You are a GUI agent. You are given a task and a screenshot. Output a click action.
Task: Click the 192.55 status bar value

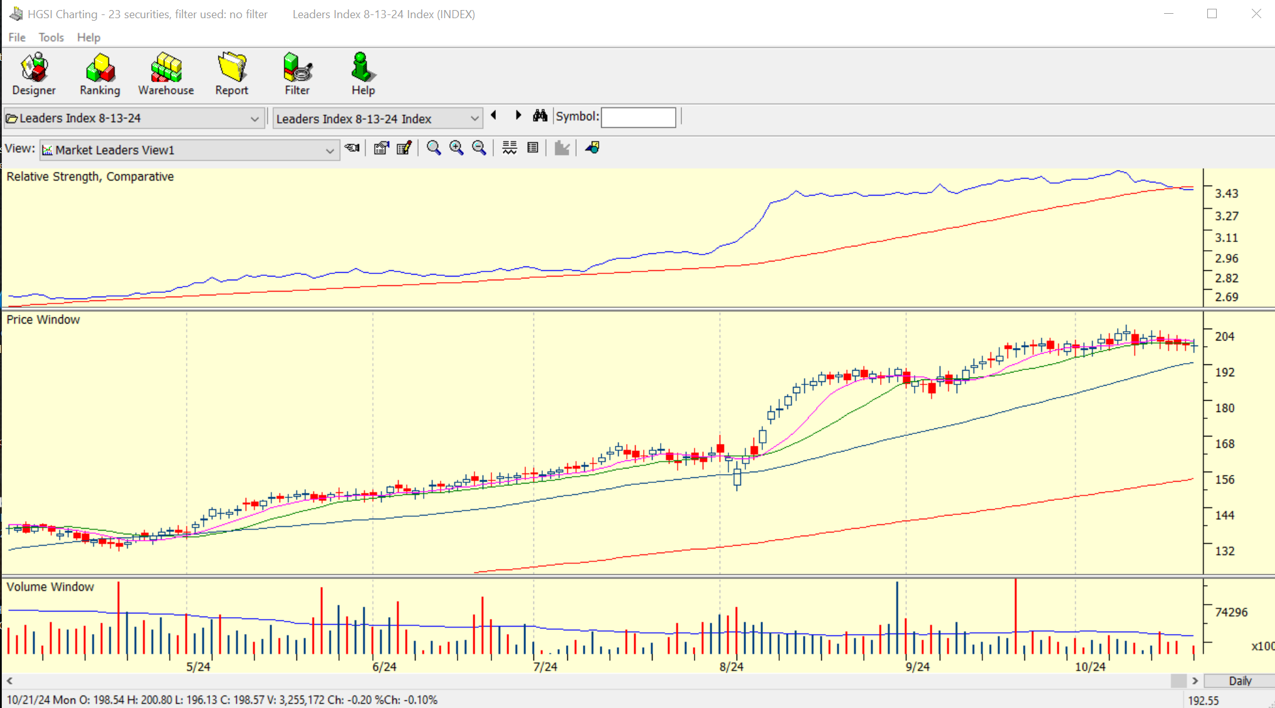coord(1204,700)
